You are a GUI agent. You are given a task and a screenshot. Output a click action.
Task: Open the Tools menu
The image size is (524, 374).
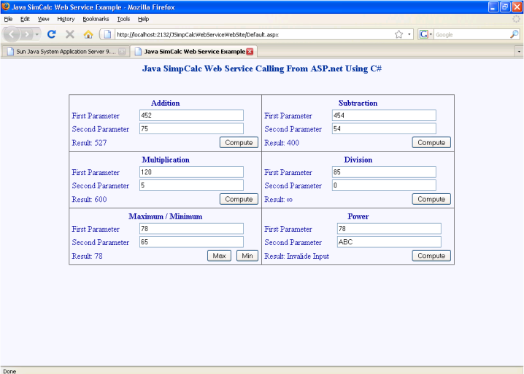(123, 19)
